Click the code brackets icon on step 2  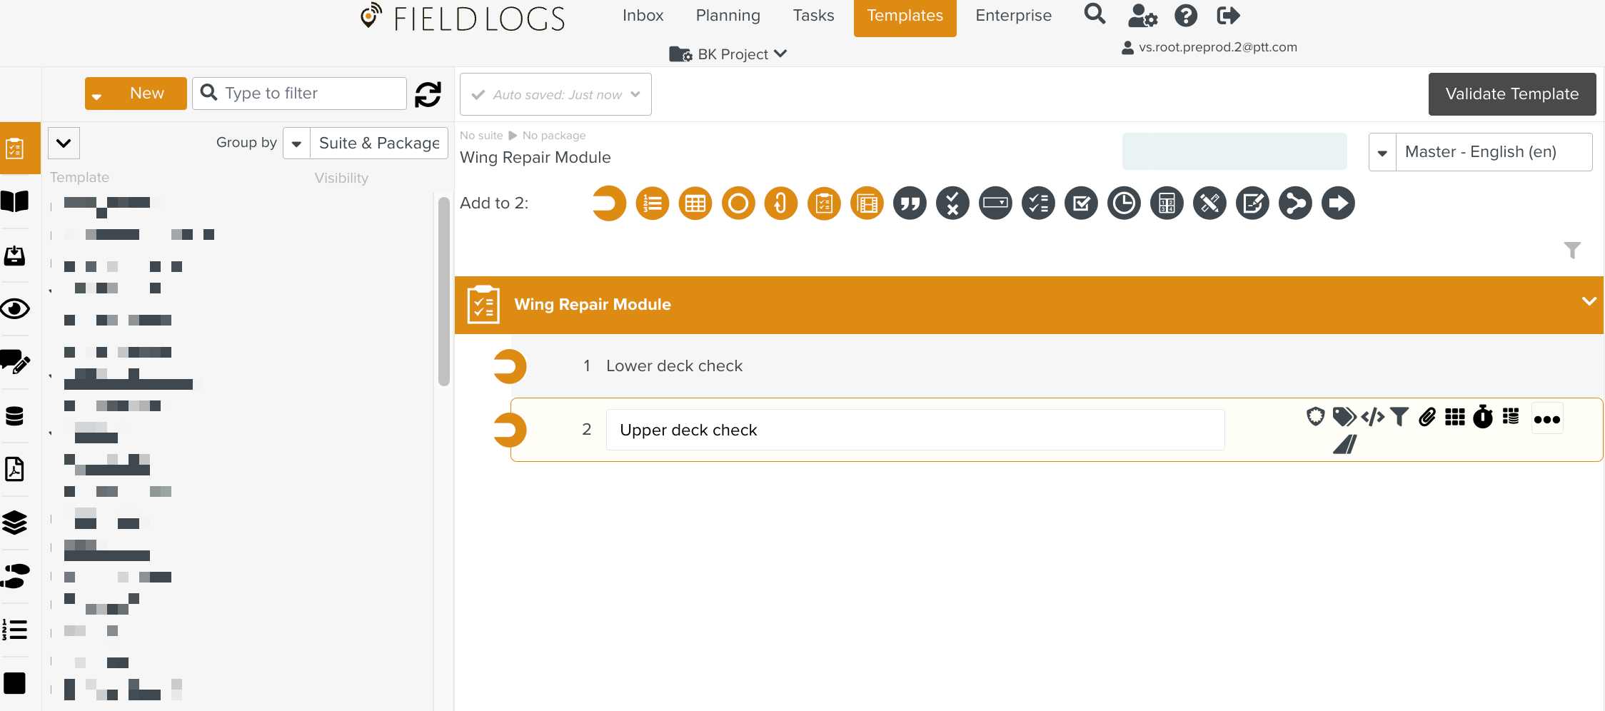[x=1372, y=417]
